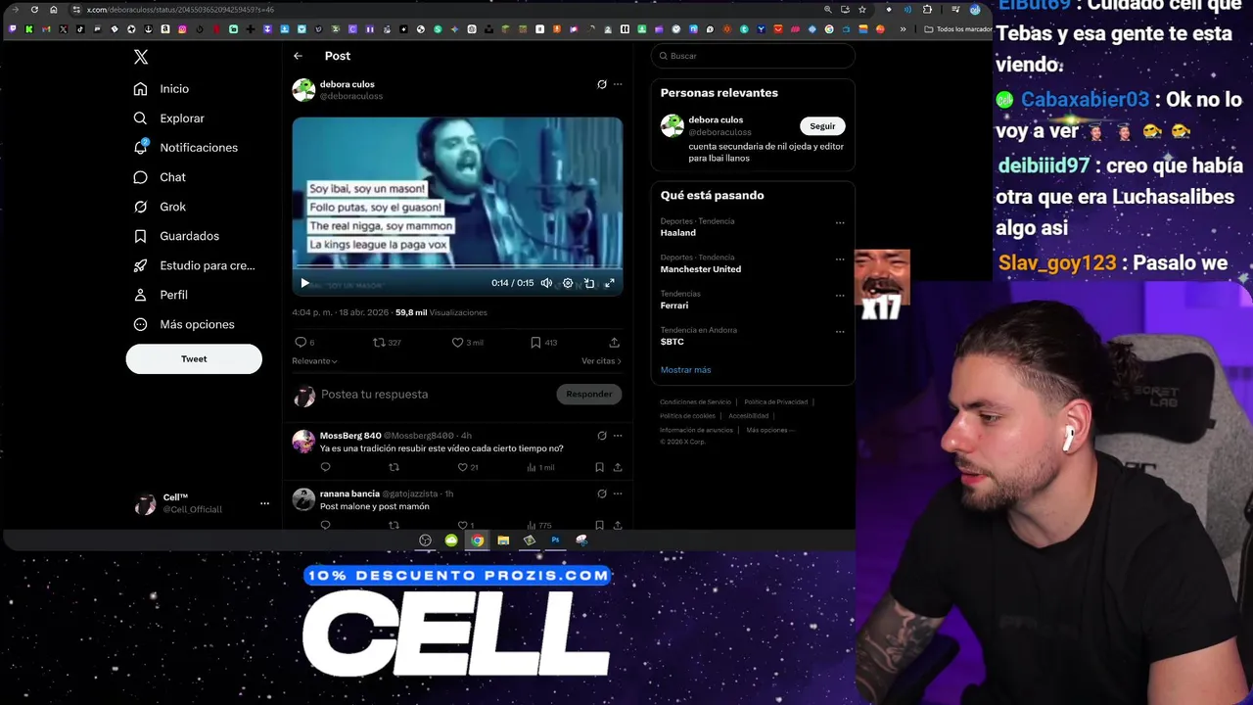This screenshot has height=705, width=1253.
Task: Mute the video volume
Action: (546, 283)
